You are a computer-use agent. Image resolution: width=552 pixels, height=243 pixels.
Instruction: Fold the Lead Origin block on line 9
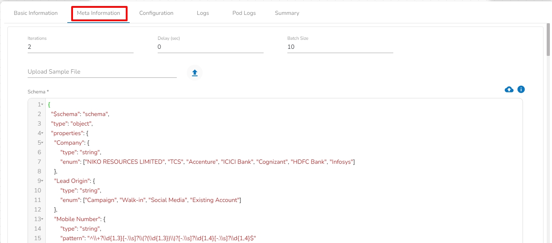point(43,181)
